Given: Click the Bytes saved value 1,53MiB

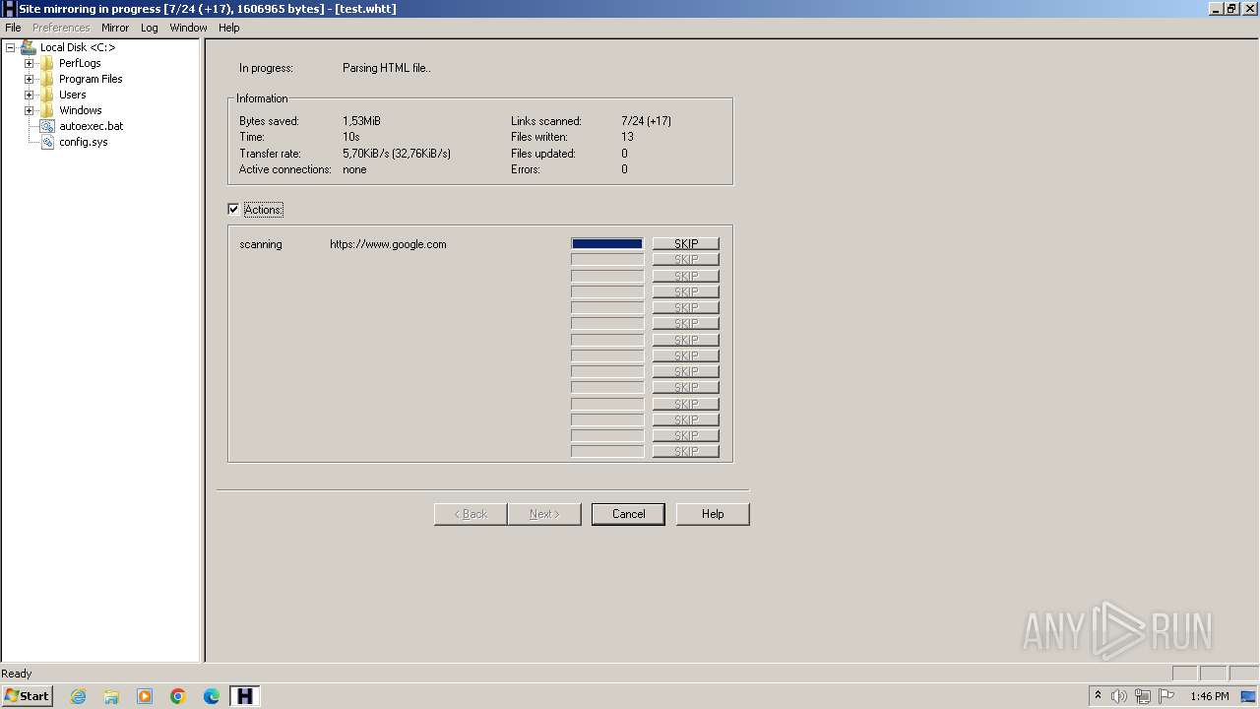Looking at the screenshot, I should tap(361, 121).
